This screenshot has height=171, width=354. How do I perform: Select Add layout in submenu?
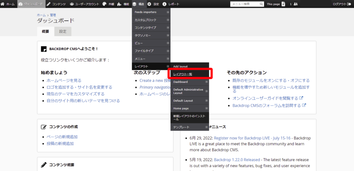pos(190,66)
